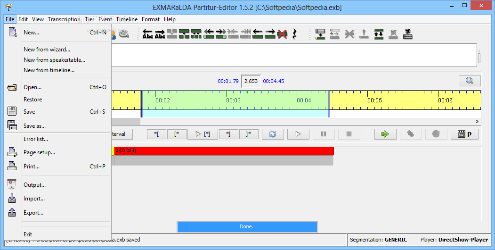The width and height of the screenshot is (495, 250).
Task: Click the greyed-out hide tier icon
Action: (x=393, y=34)
